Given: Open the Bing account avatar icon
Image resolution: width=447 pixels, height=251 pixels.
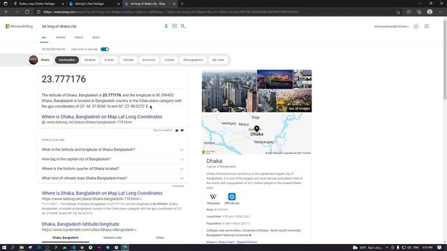Looking at the screenshot, I should (416, 26).
